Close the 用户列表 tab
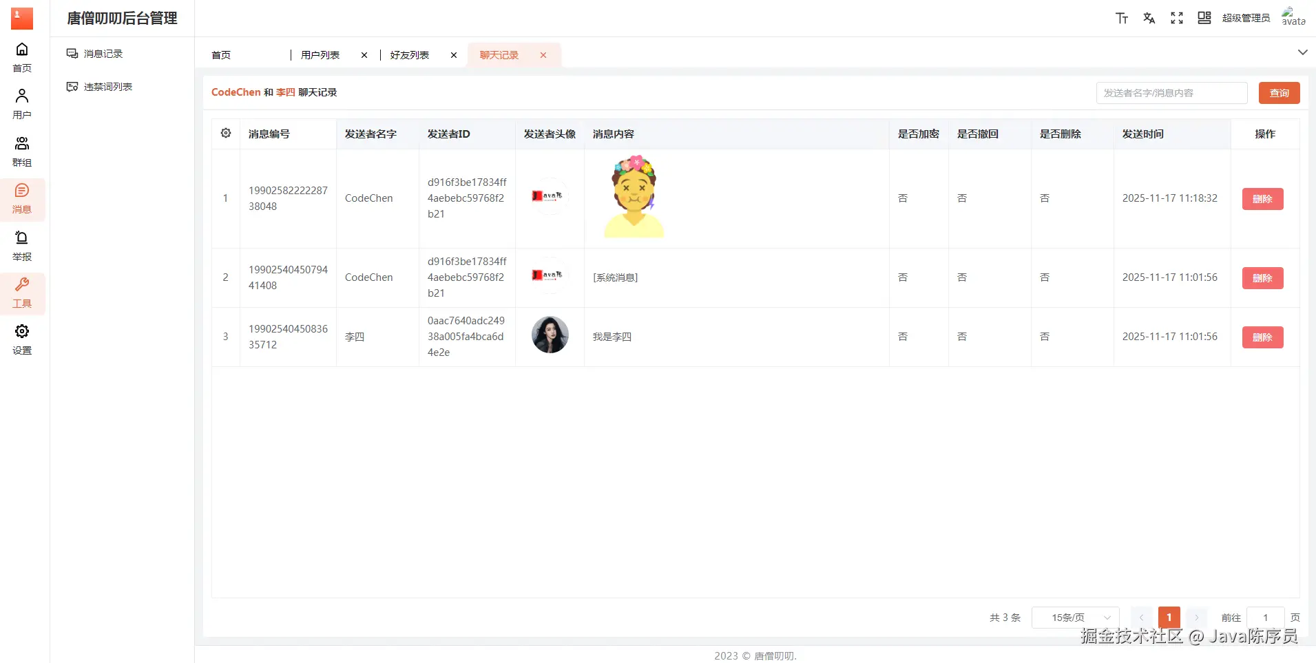 364,55
